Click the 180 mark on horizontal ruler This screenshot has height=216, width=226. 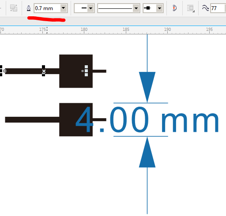click(84, 30)
